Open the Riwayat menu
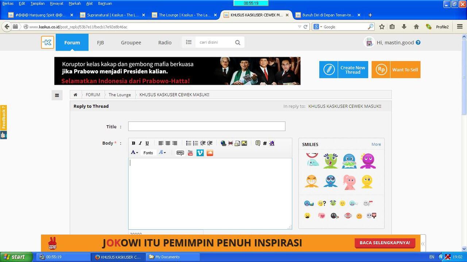Screen dimensions: 467x262 57,3
